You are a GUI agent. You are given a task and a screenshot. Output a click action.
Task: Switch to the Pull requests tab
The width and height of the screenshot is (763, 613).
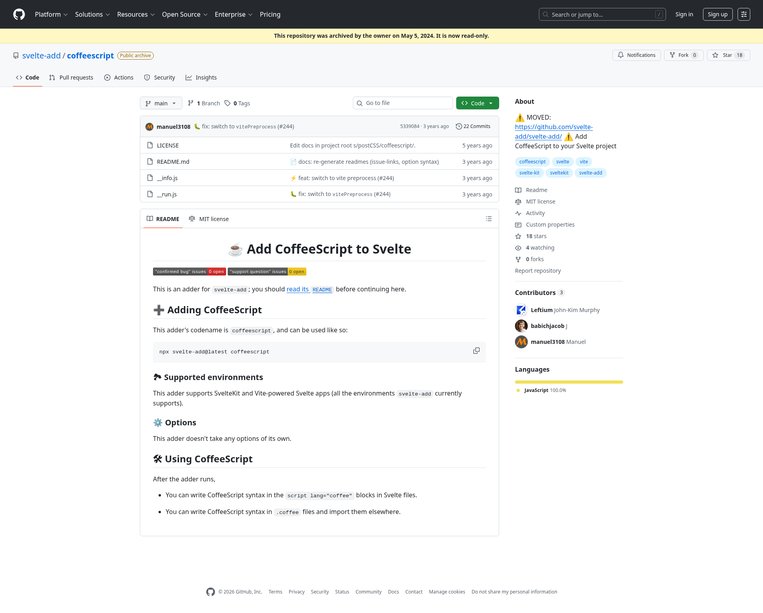coord(71,78)
